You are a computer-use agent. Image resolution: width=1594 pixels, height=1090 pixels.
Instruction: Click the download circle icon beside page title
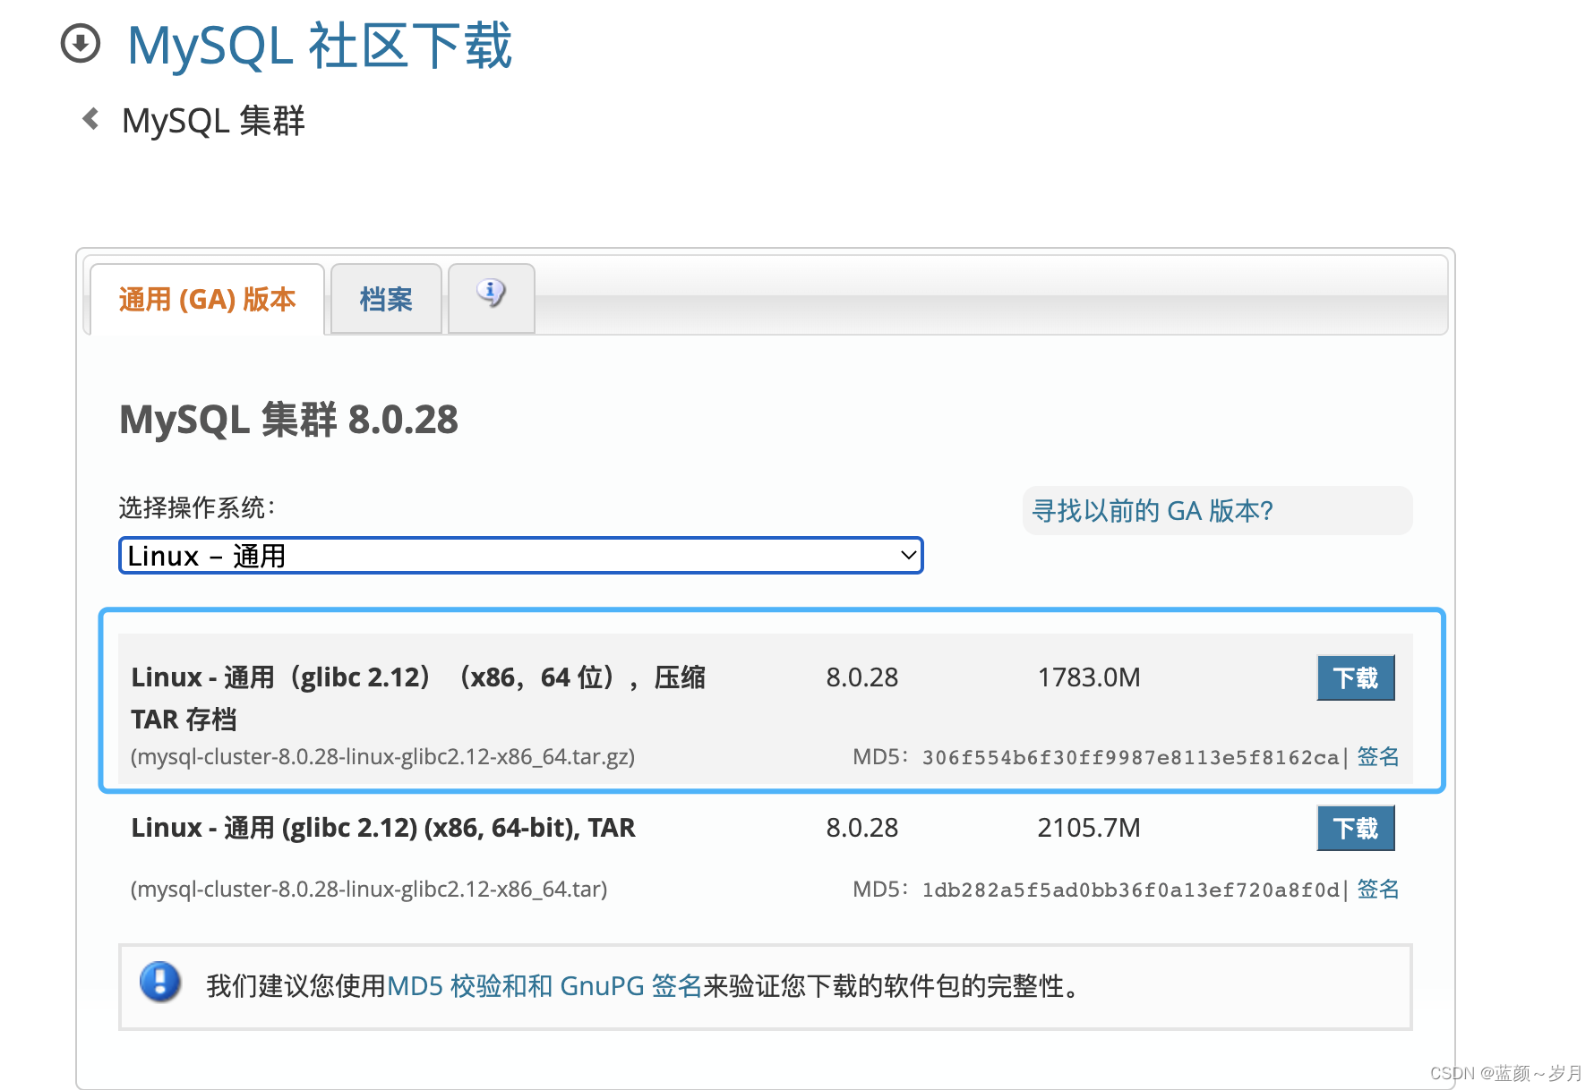81,43
